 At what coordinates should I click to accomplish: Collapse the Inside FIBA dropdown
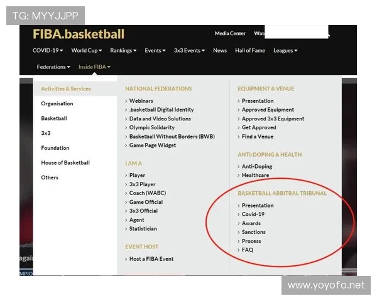[94, 66]
